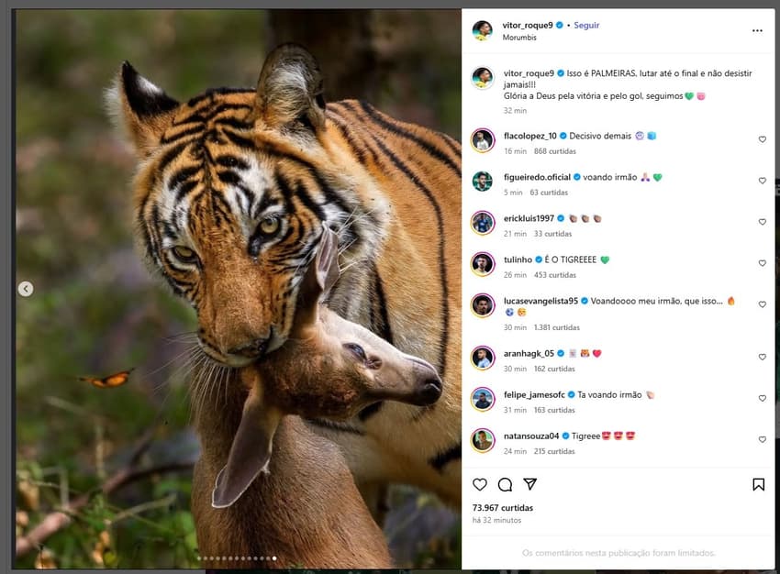Open lucasevangelista95's profile avatar
Screen dimensions: 780x574
(x=483, y=305)
